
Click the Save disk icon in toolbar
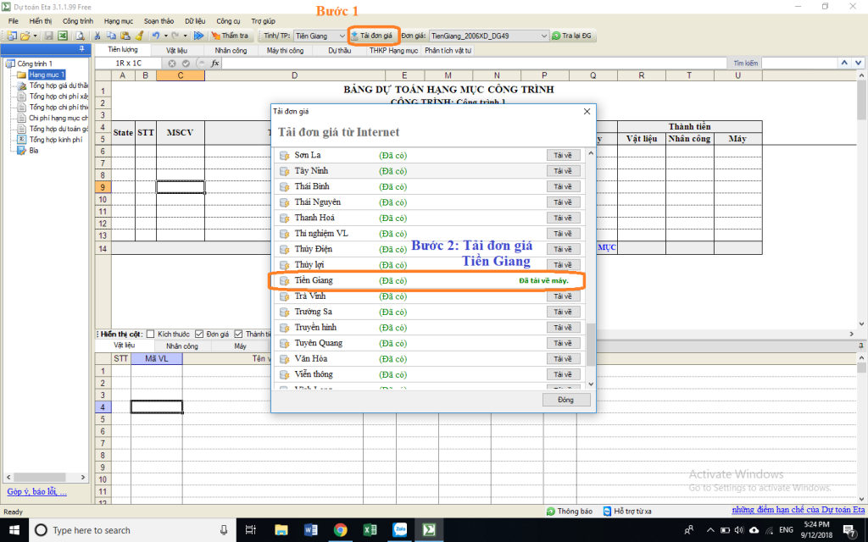tap(49, 36)
